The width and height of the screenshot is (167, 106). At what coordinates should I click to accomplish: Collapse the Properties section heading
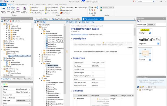[x=72, y=58]
